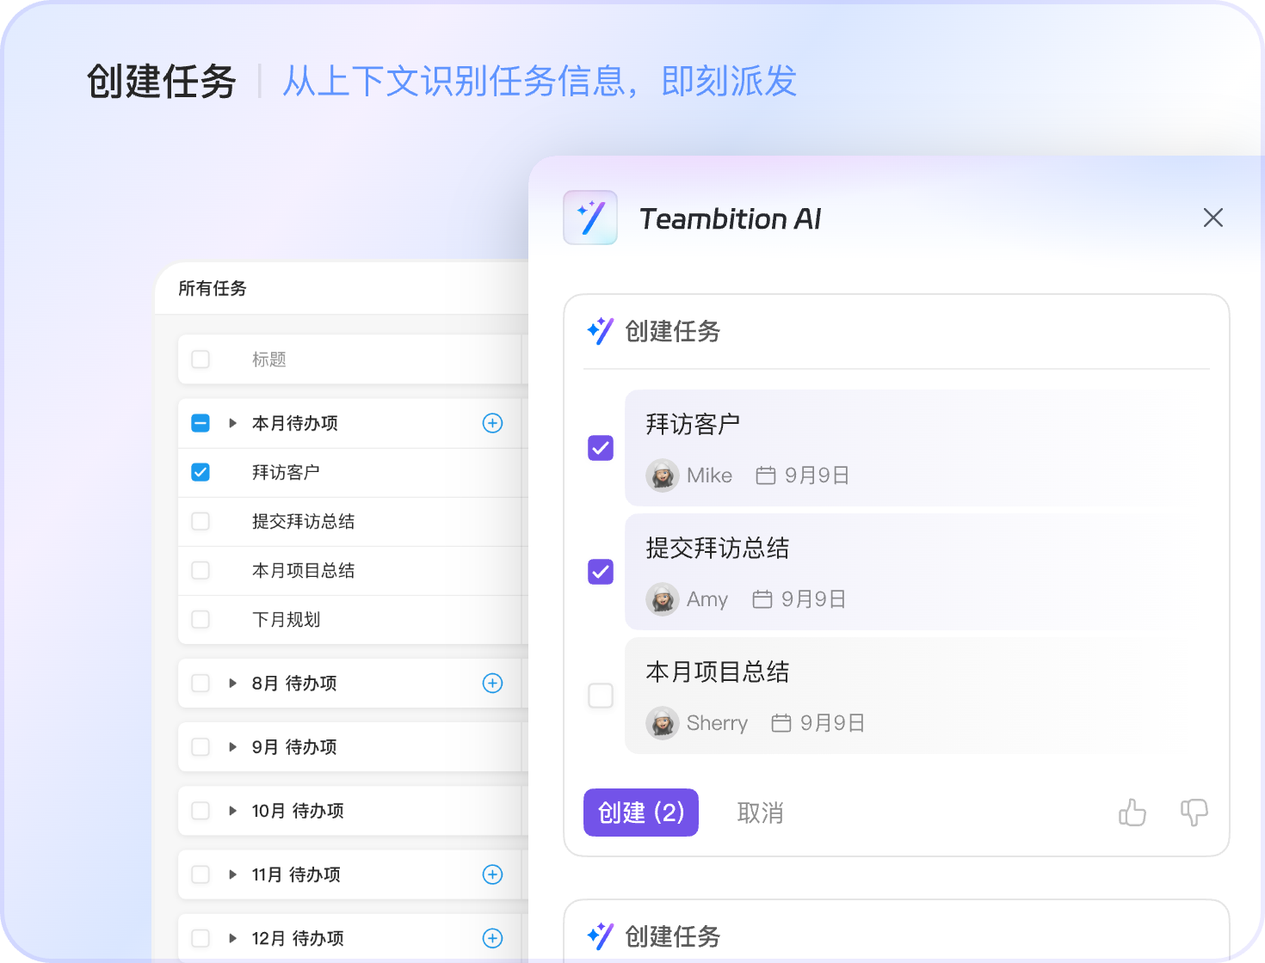Expand the 10月 待办项 group triangle
Viewport: 1265px width, 963px height.
pyautogui.click(x=232, y=810)
